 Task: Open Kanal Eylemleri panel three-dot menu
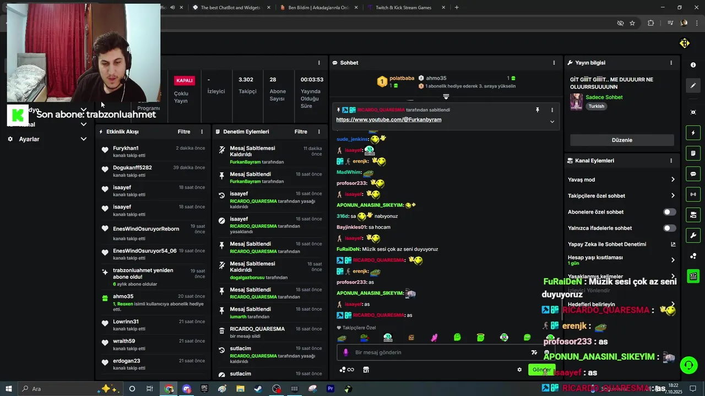(671, 161)
